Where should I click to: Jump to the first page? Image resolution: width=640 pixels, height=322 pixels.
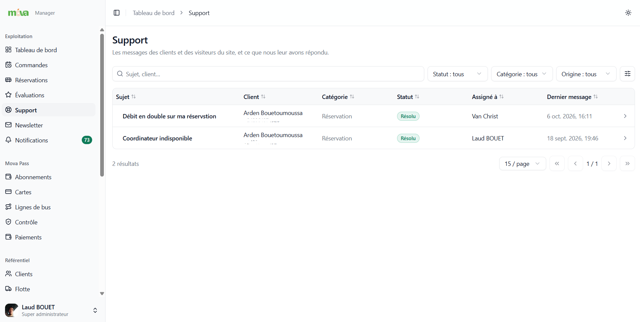pyautogui.click(x=557, y=164)
